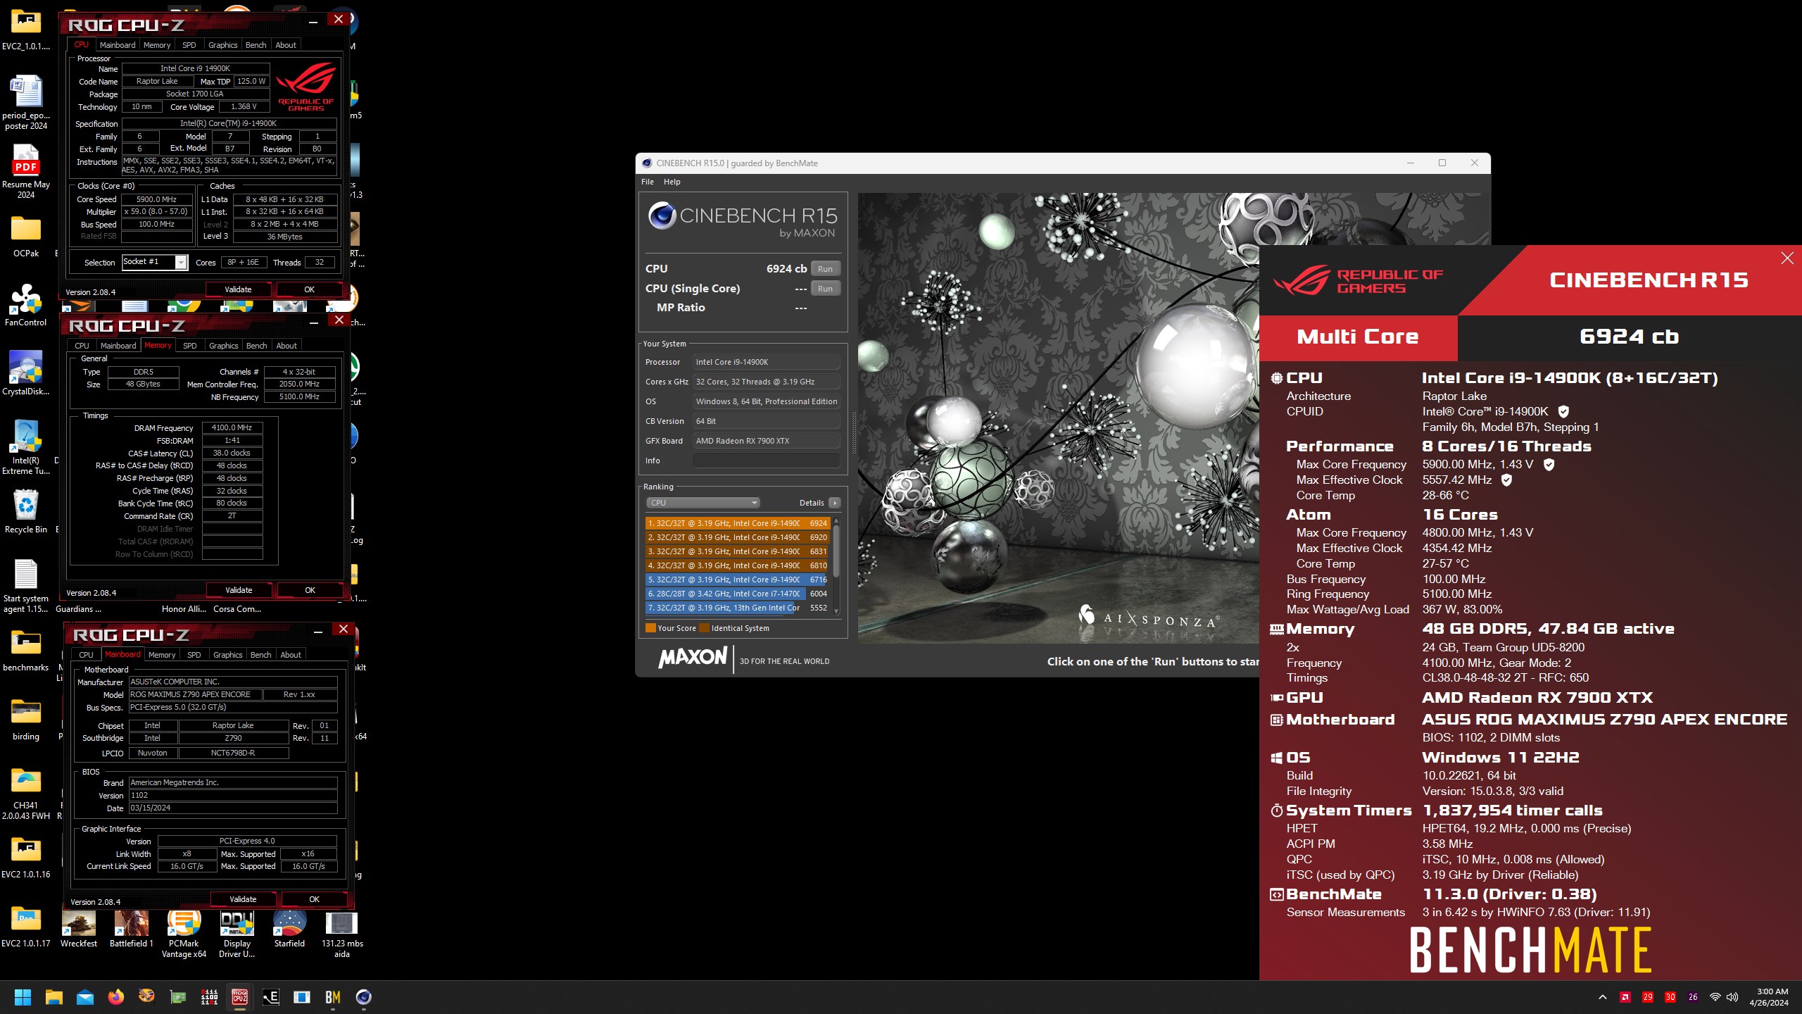Click the tray temperature reading 26

click(x=1693, y=997)
